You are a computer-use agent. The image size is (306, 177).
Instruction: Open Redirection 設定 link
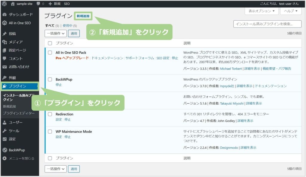(59, 119)
